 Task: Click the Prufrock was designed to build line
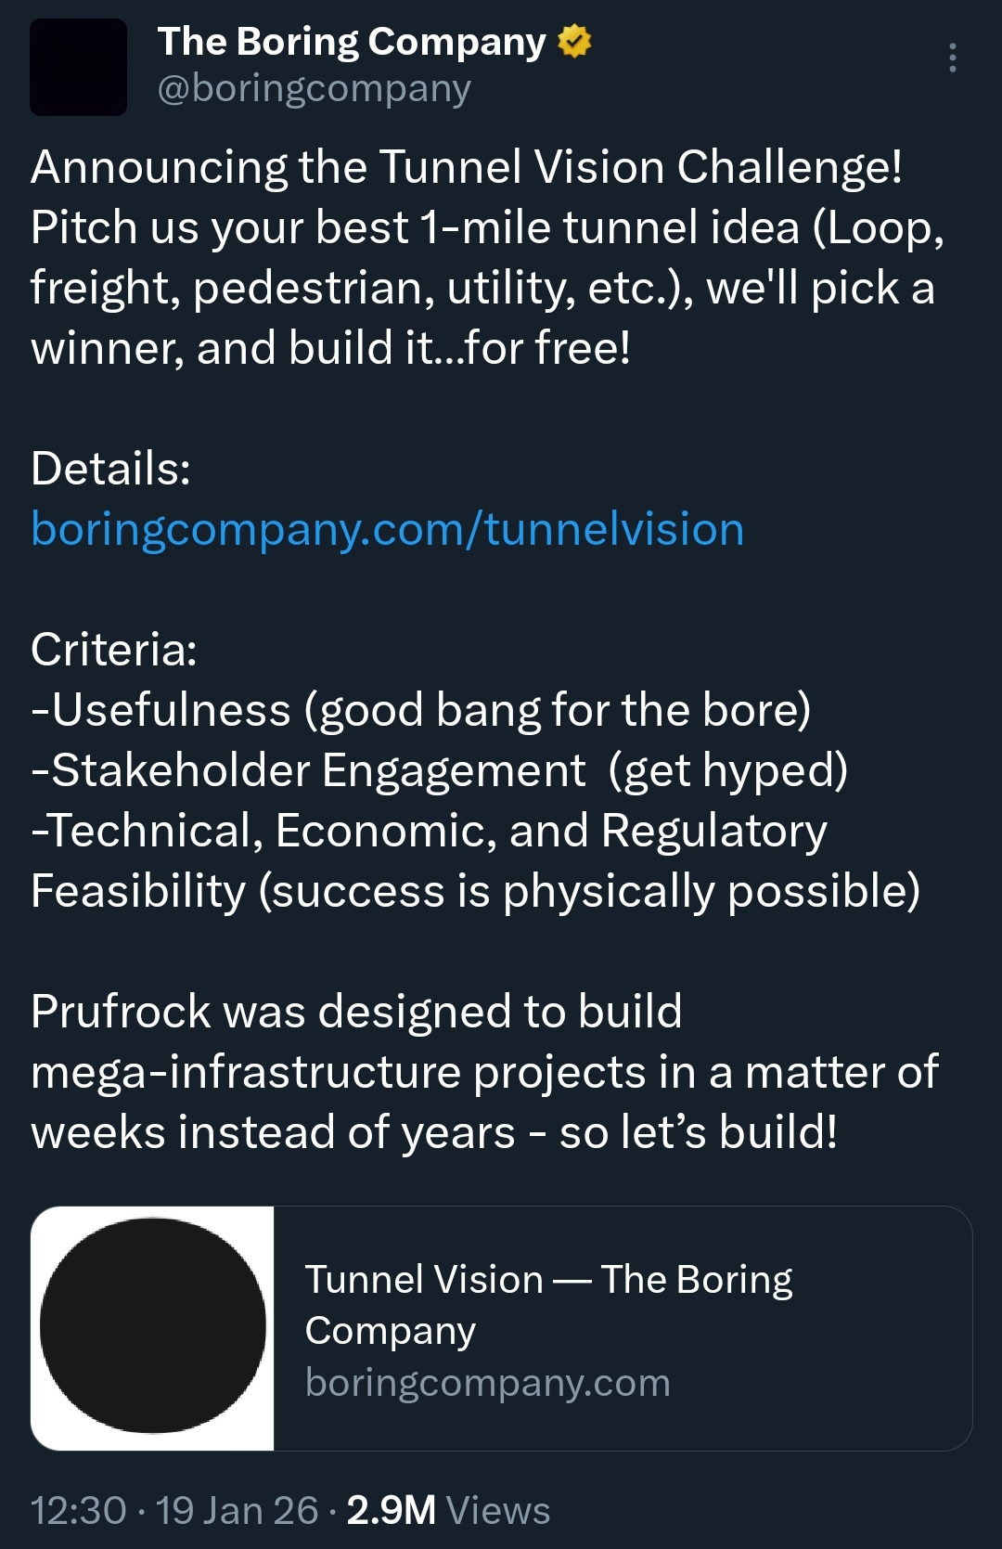tap(356, 1012)
